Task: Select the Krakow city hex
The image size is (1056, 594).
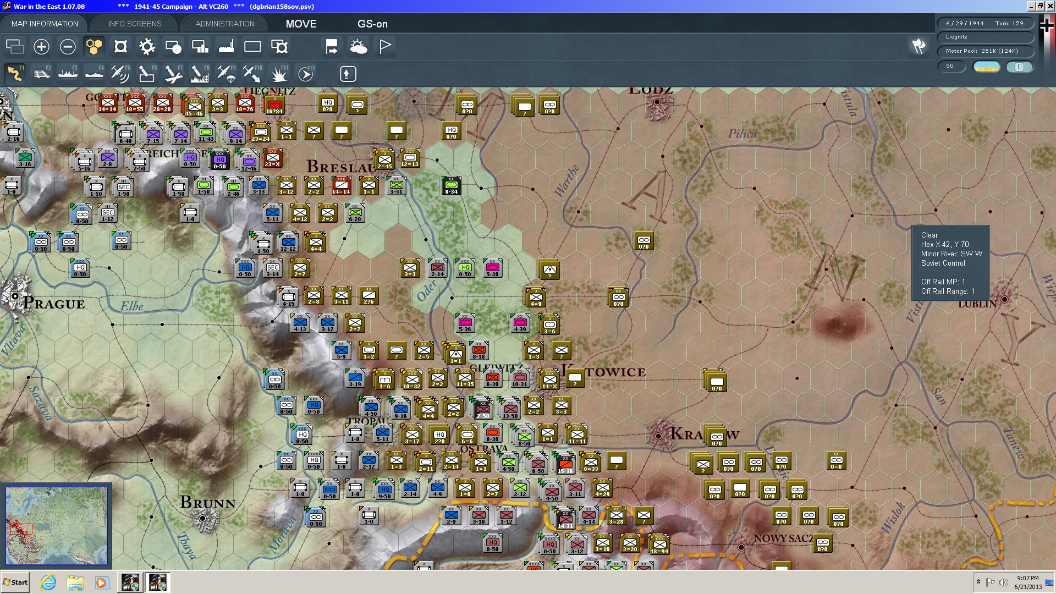Action: pos(658,436)
